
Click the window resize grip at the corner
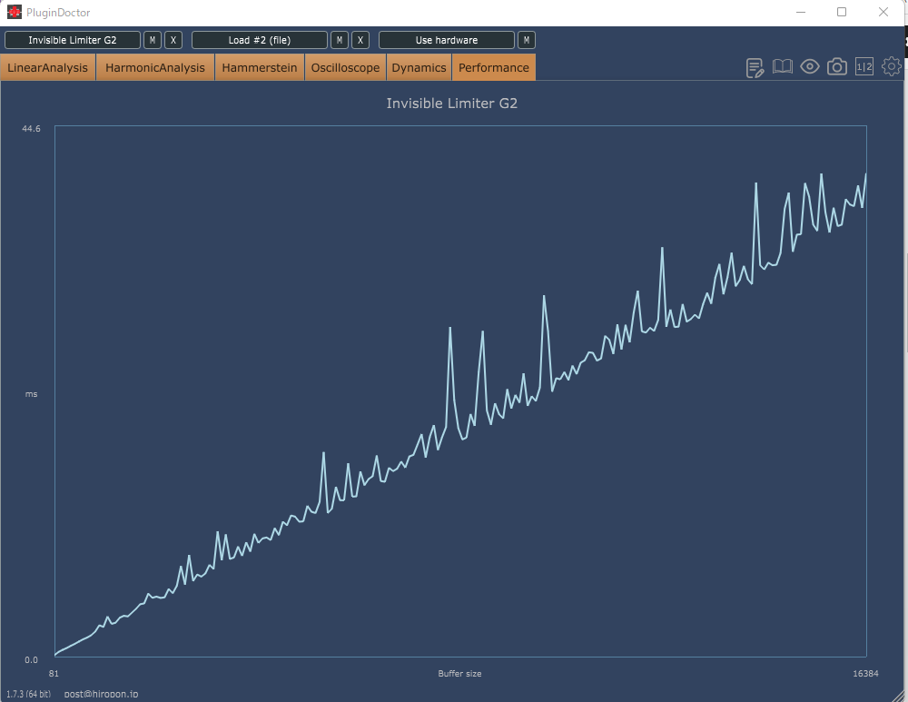(899, 696)
